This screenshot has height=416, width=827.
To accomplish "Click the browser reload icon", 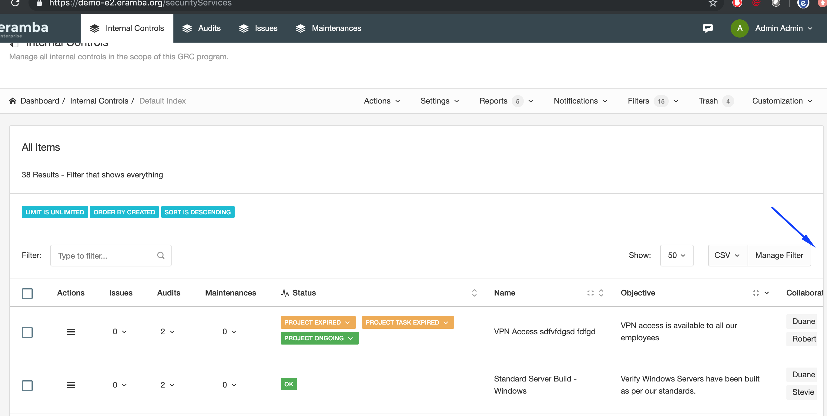I will (15, 3).
